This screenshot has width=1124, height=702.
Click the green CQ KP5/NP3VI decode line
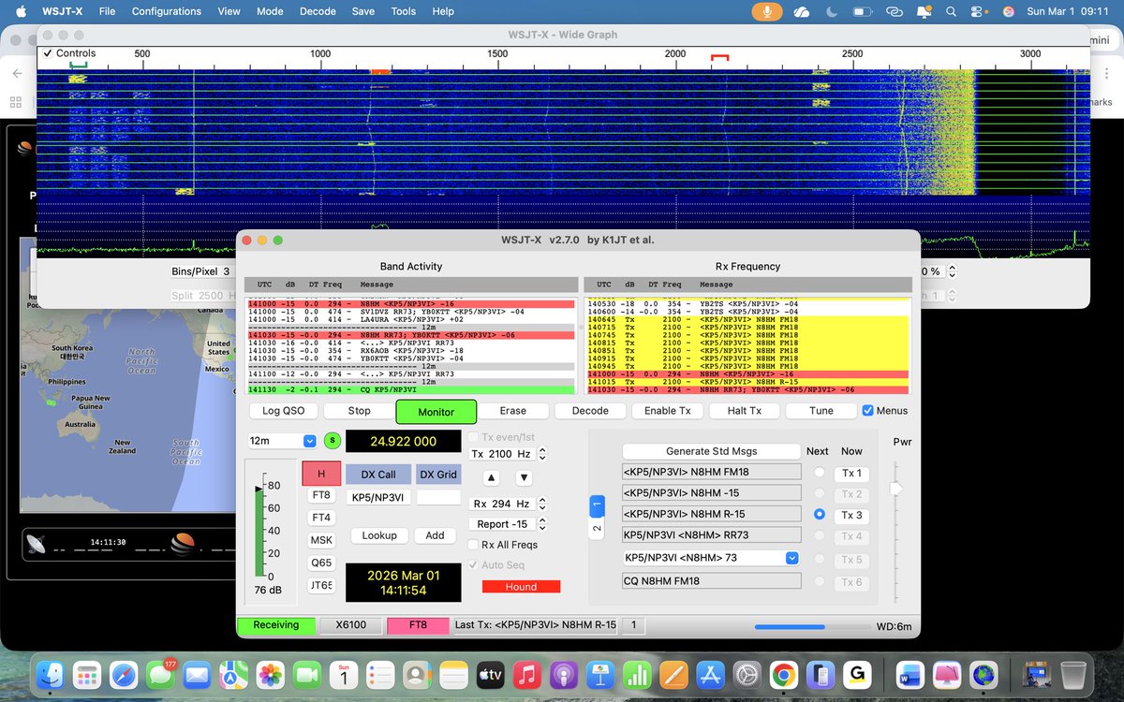tap(411, 389)
